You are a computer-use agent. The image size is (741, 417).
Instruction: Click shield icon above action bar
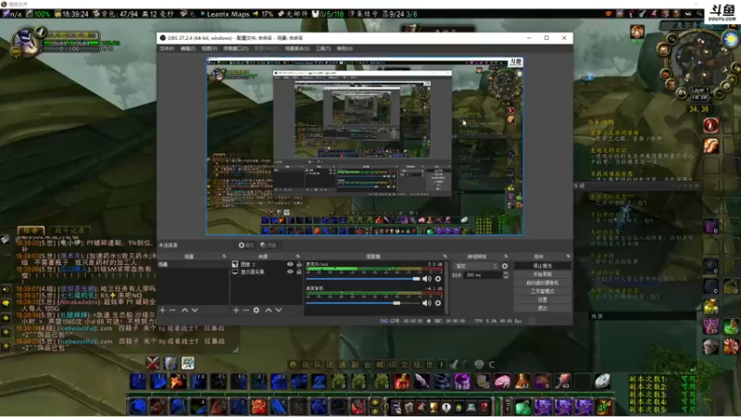click(170, 362)
